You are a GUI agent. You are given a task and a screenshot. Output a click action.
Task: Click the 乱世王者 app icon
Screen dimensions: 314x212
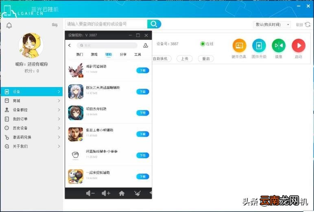[x=76, y=134]
